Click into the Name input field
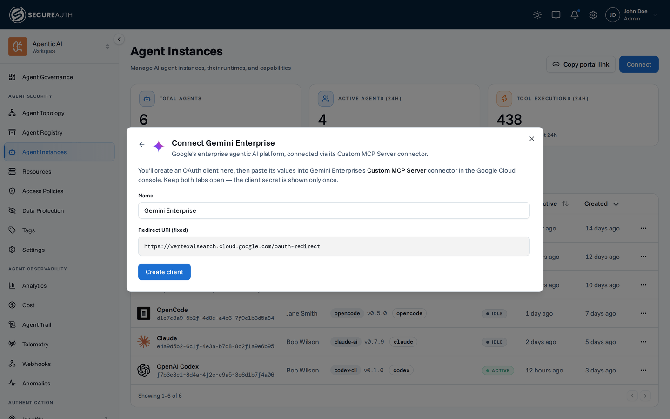Screen dimensions: 670x419 [x=334, y=210]
